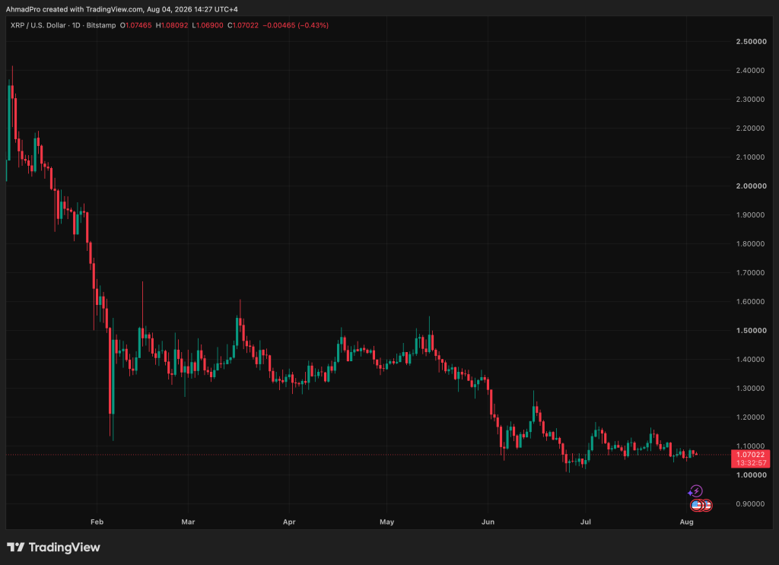Click the front US flag economic event icon

[697, 506]
